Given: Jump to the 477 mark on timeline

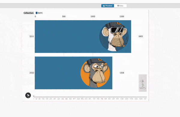Looking at the screenshot, I should 74,99.
